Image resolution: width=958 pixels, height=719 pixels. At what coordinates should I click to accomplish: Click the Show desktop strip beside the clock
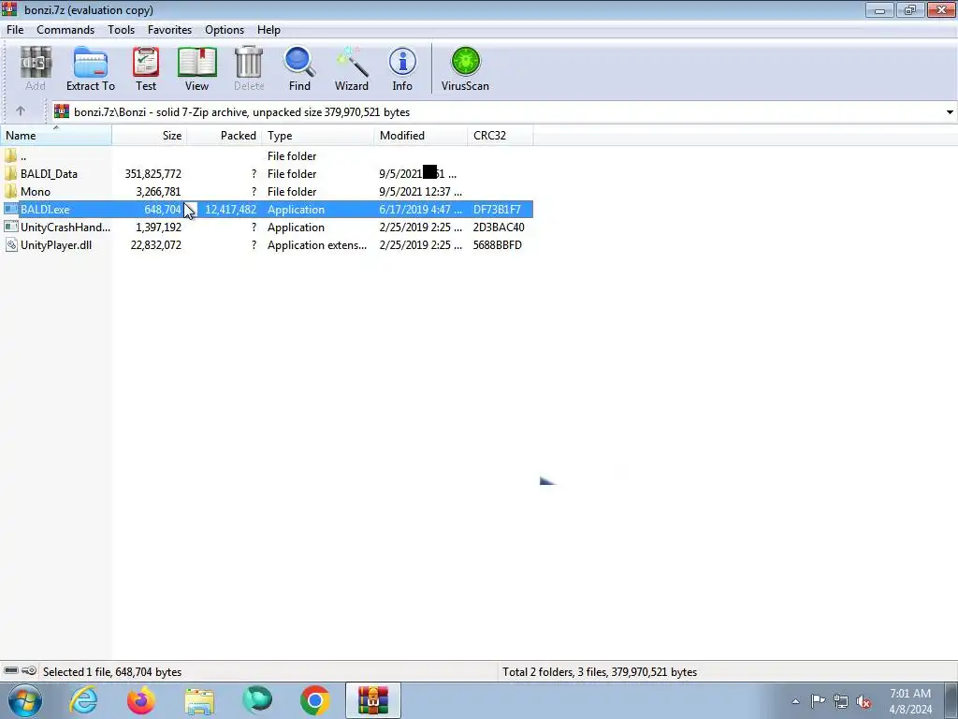[x=951, y=700]
